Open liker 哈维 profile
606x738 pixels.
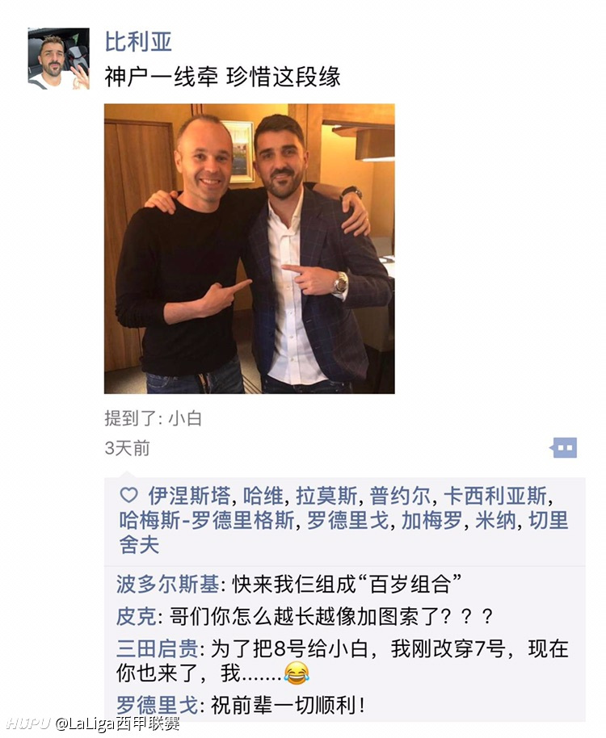[x=263, y=496]
